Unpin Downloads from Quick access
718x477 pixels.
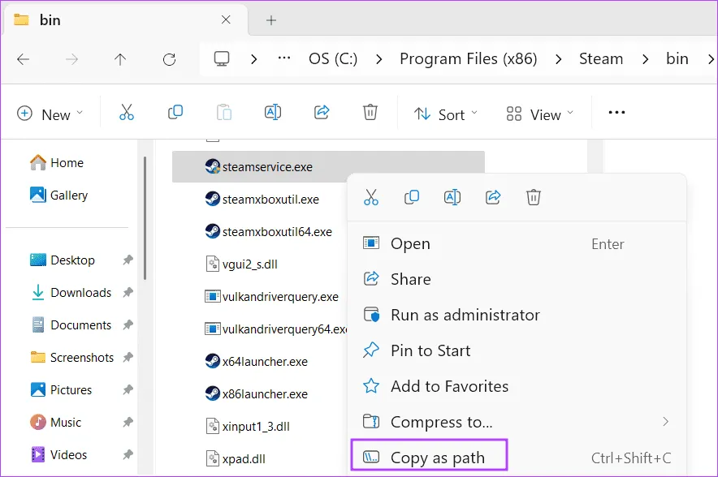tap(128, 292)
